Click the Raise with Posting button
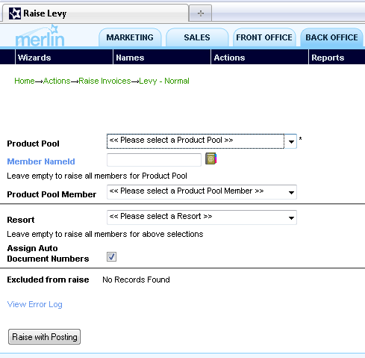The height and width of the screenshot is (358, 365). click(45, 337)
